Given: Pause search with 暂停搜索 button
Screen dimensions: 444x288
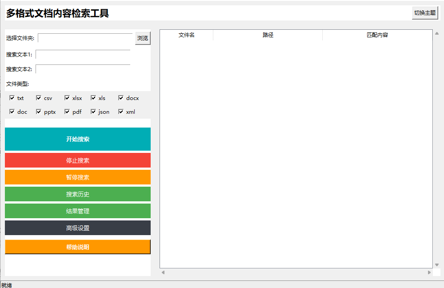Looking at the screenshot, I should [x=78, y=177].
